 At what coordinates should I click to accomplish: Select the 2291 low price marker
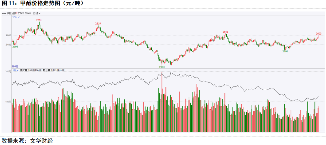click(x=285, y=52)
